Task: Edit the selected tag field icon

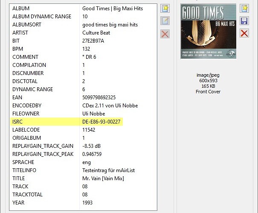Action: [x=165, y=21]
